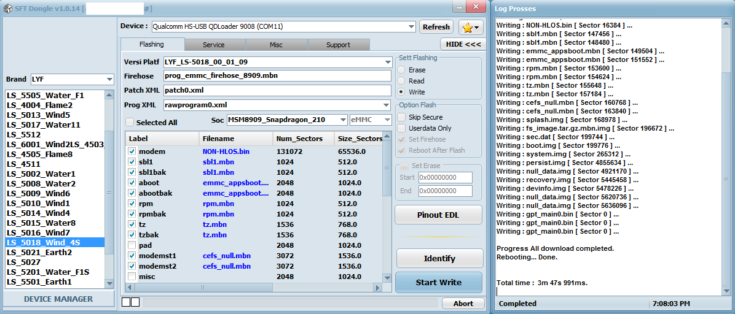Open the Brand LYF dropdown
735x314 pixels.
click(109, 80)
